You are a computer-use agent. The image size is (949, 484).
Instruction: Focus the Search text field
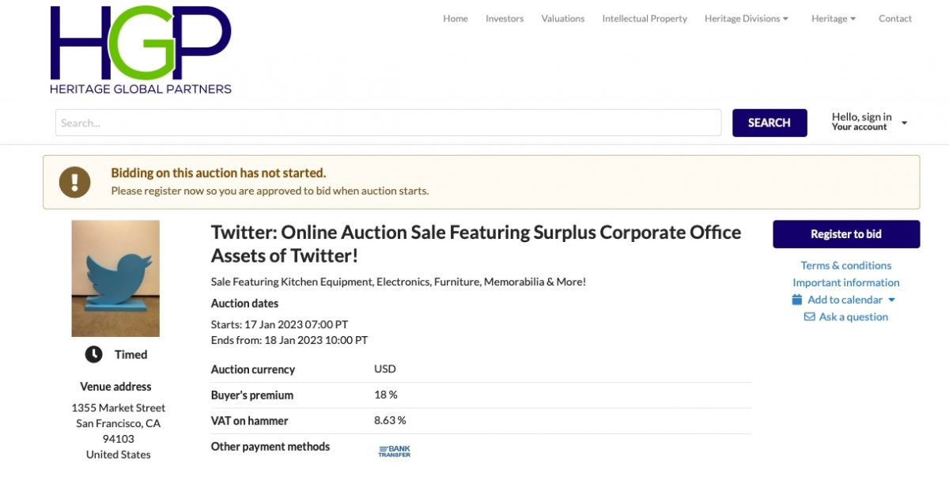click(x=388, y=123)
